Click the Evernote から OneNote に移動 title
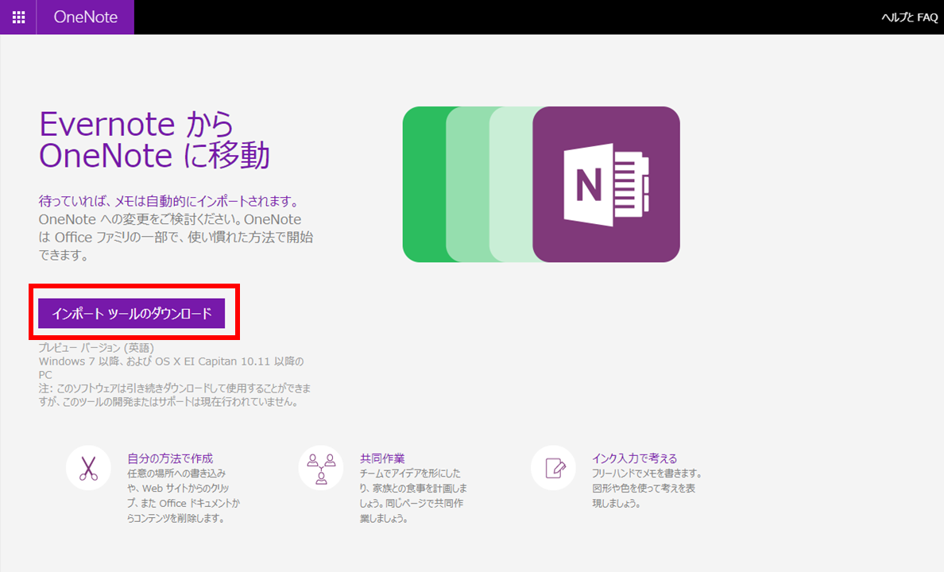The image size is (944, 572). 154,140
